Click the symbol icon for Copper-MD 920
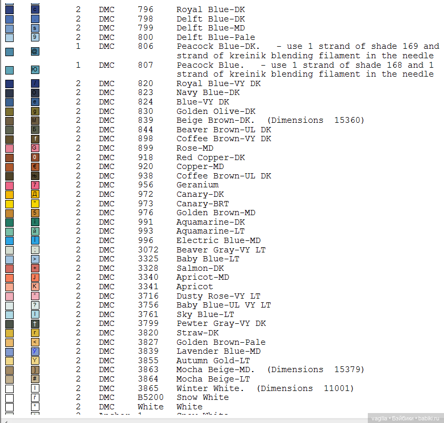 [x=35, y=166]
